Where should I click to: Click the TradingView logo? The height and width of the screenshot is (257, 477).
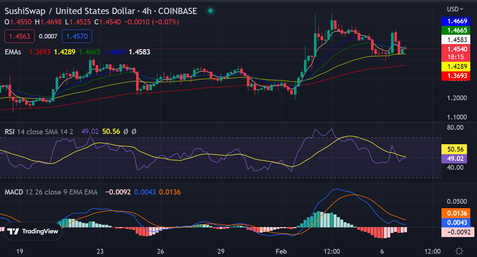pos(33,231)
